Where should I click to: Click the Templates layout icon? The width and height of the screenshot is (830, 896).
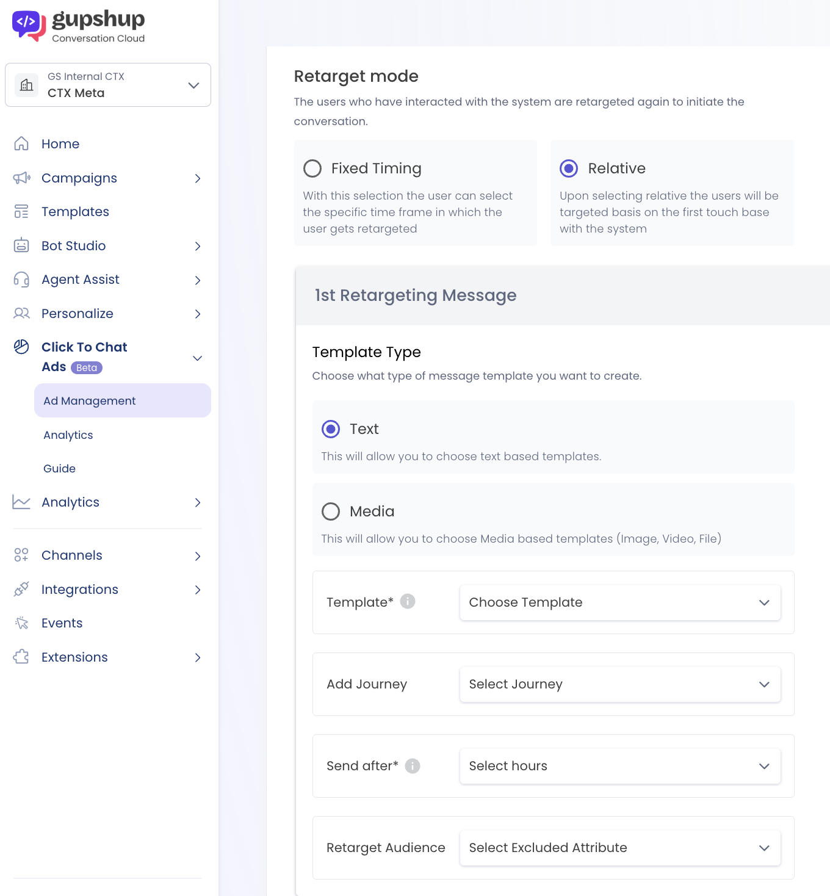click(x=21, y=211)
